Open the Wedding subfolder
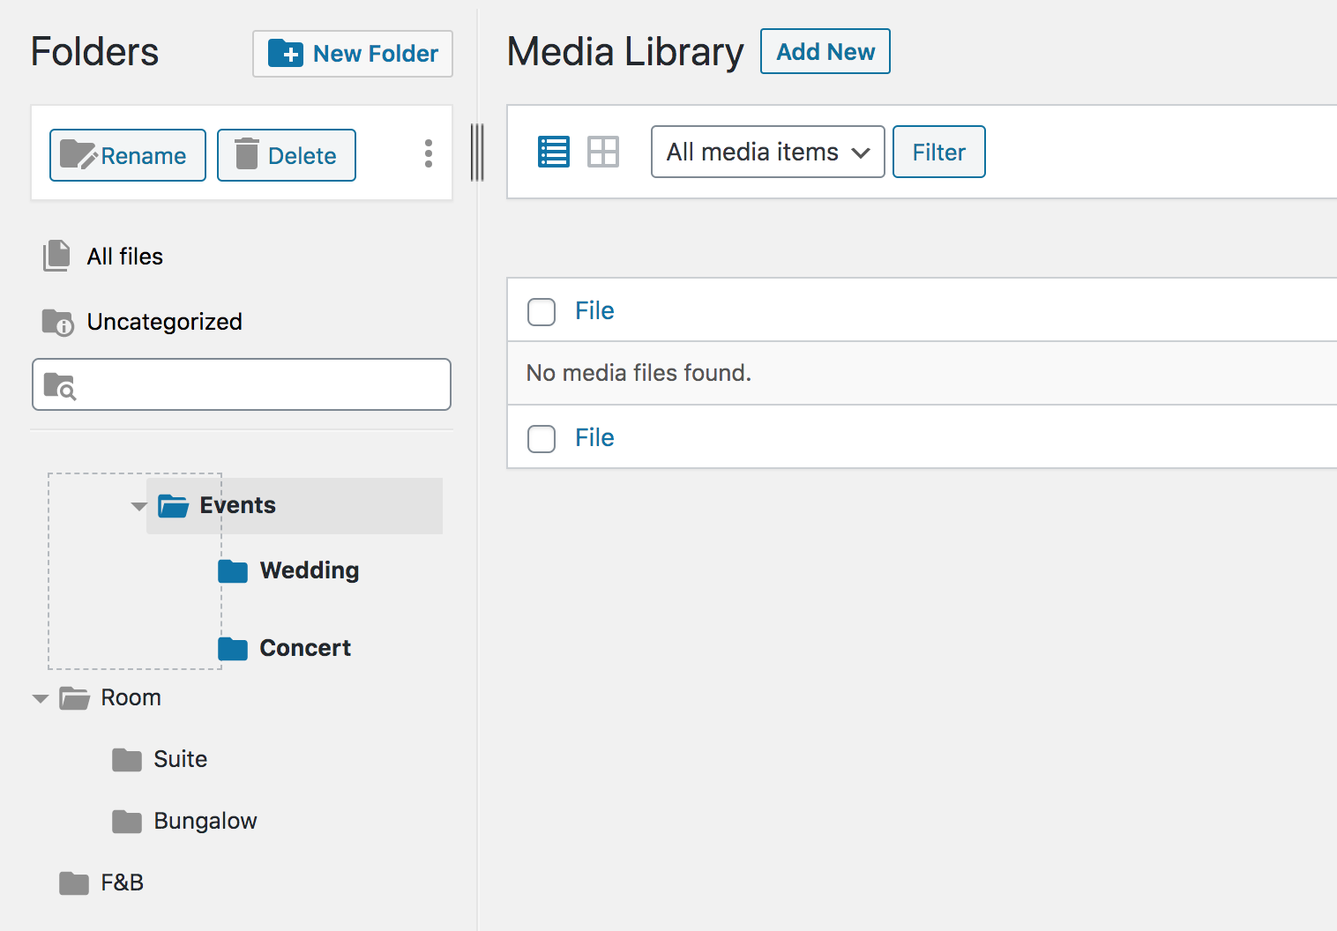 coord(310,570)
